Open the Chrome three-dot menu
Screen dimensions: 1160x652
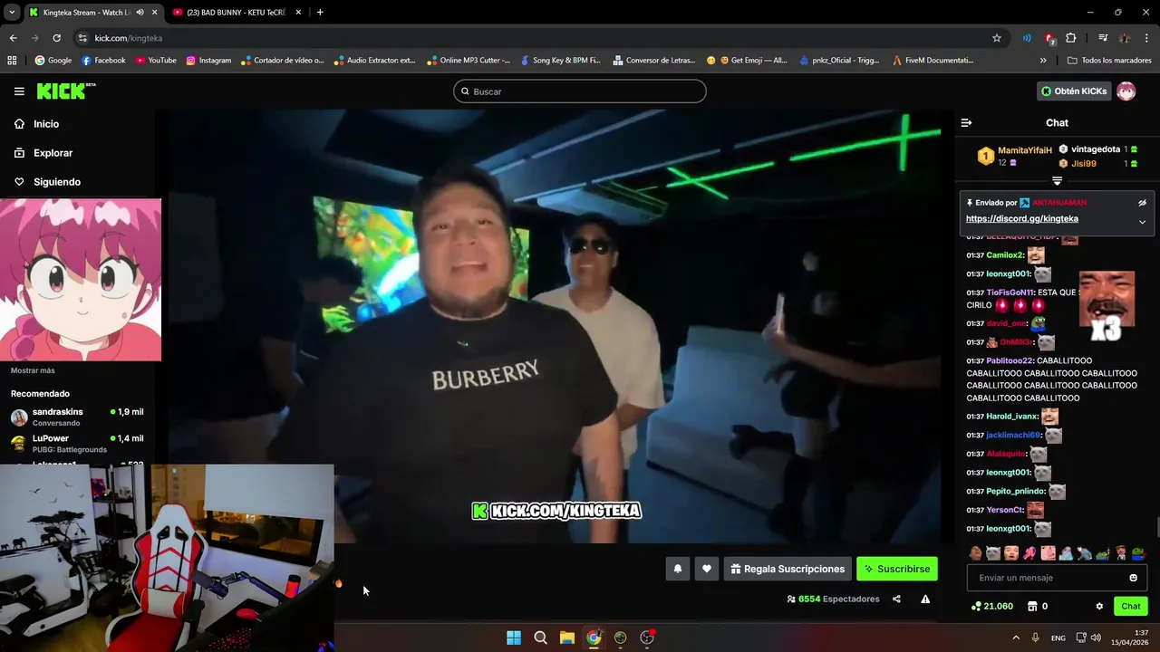coord(1146,38)
